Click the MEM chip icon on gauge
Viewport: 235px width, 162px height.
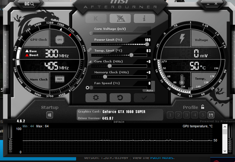tap(60, 79)
